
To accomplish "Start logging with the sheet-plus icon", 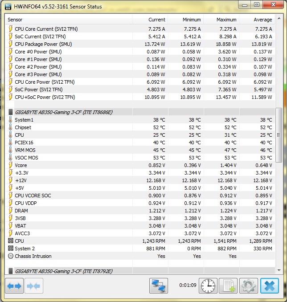I will 228,286.
